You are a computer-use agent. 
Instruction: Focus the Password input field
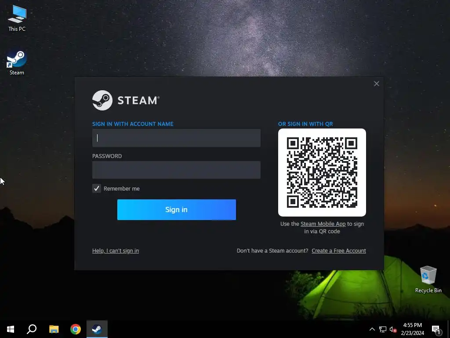click(177, 170)
